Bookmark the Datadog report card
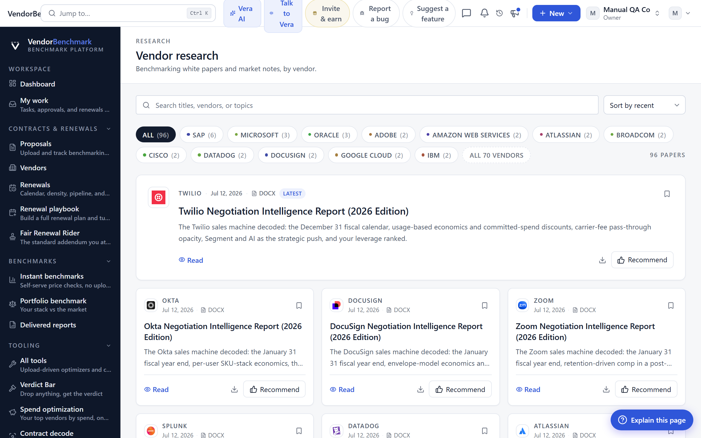This screenshot has height=438, width=701. tap(485, 431)
